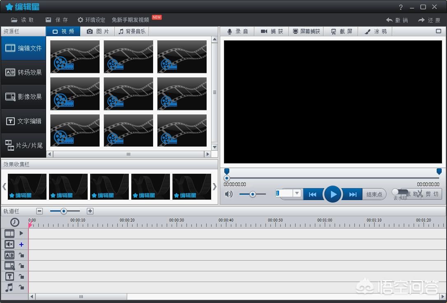447x303 pixels.
Task: Open 文字编辑 text editing panel
Action: tap(23, 121)
